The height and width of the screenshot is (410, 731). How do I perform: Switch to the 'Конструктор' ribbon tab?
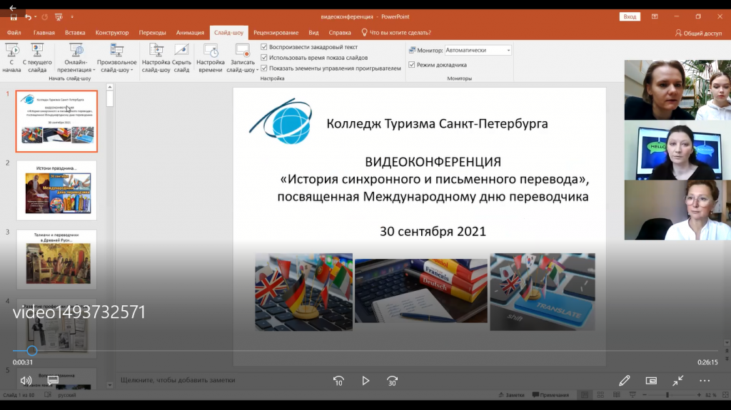pyautogui.click(x=112, y=33)
